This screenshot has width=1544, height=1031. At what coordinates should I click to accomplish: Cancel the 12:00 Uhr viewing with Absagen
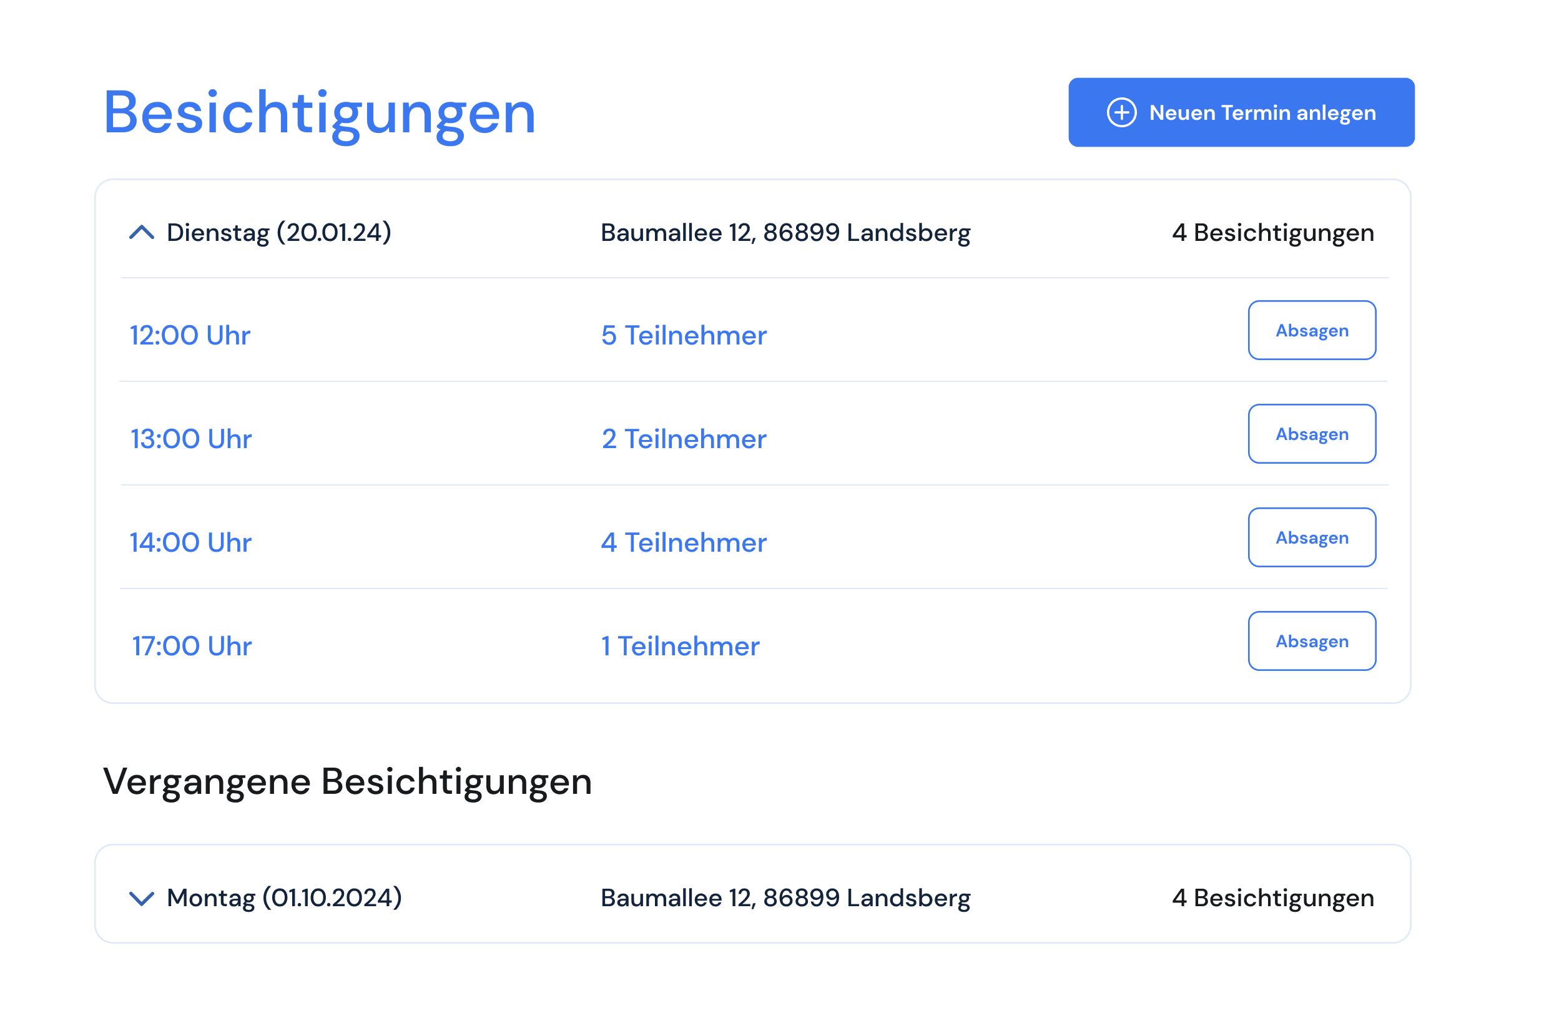(1311, 330)
